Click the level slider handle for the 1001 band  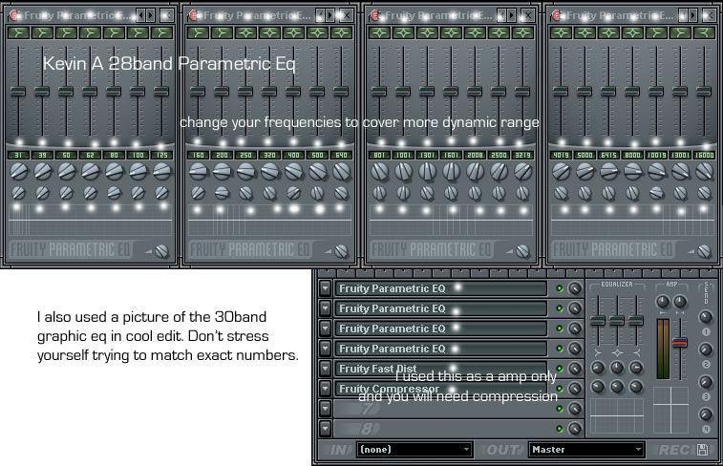403,92
